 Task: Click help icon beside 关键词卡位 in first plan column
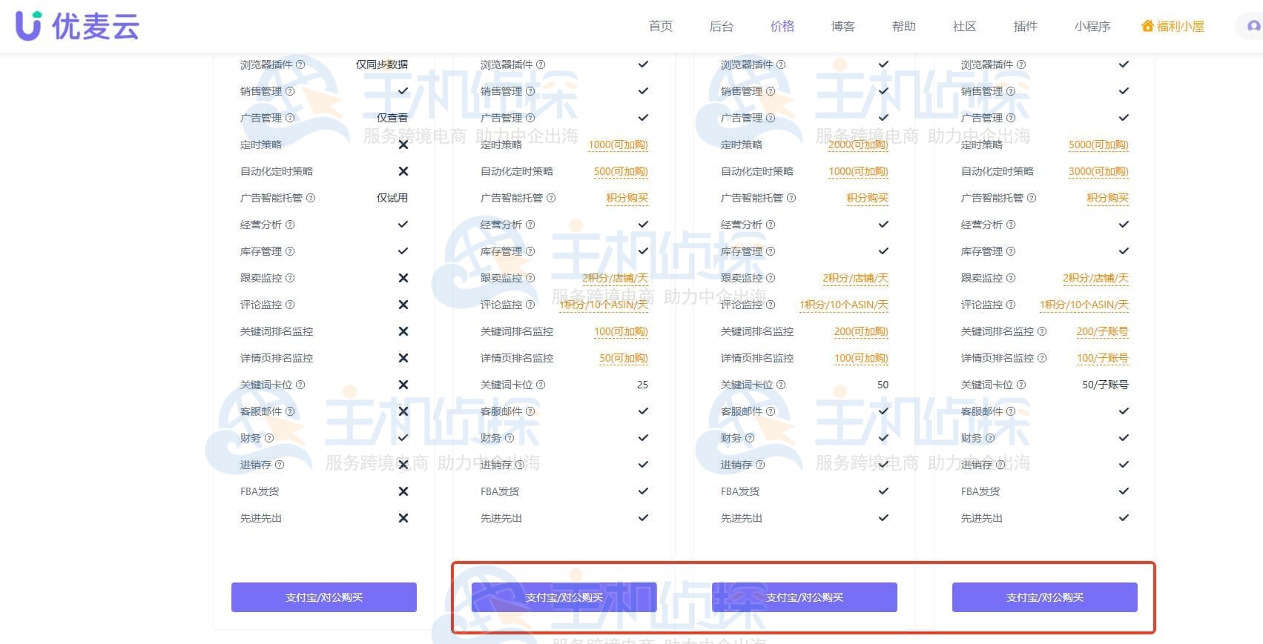click(x=300, y=385)
